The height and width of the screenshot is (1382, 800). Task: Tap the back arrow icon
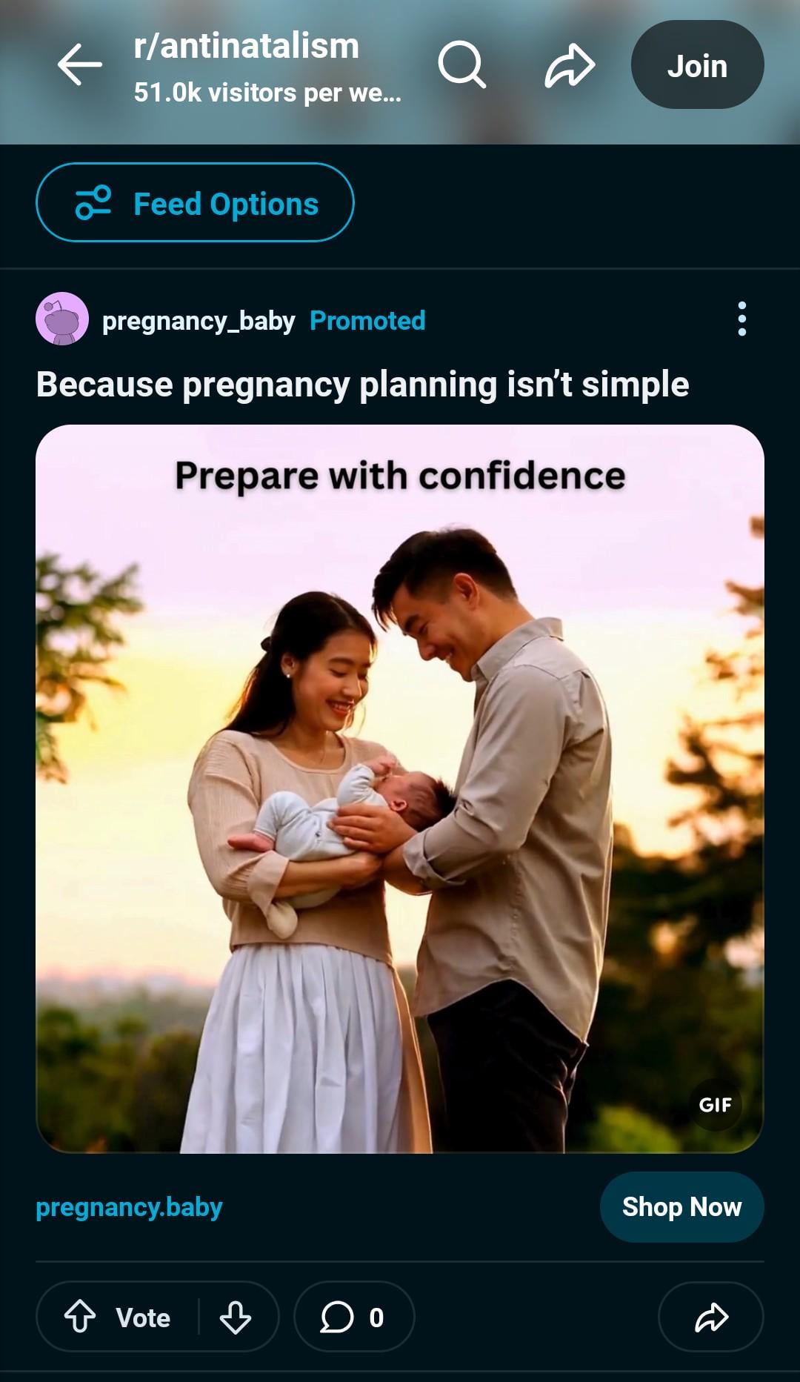80,64
